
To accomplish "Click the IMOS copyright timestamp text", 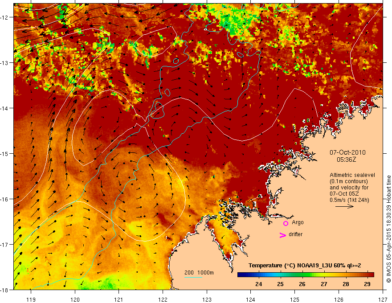I will point(389,229).
